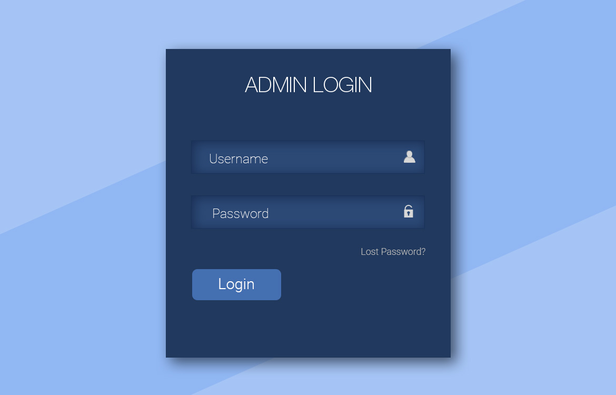Click the dark panel area right of Login
616x395 pixels.
(x=365, y=284)
